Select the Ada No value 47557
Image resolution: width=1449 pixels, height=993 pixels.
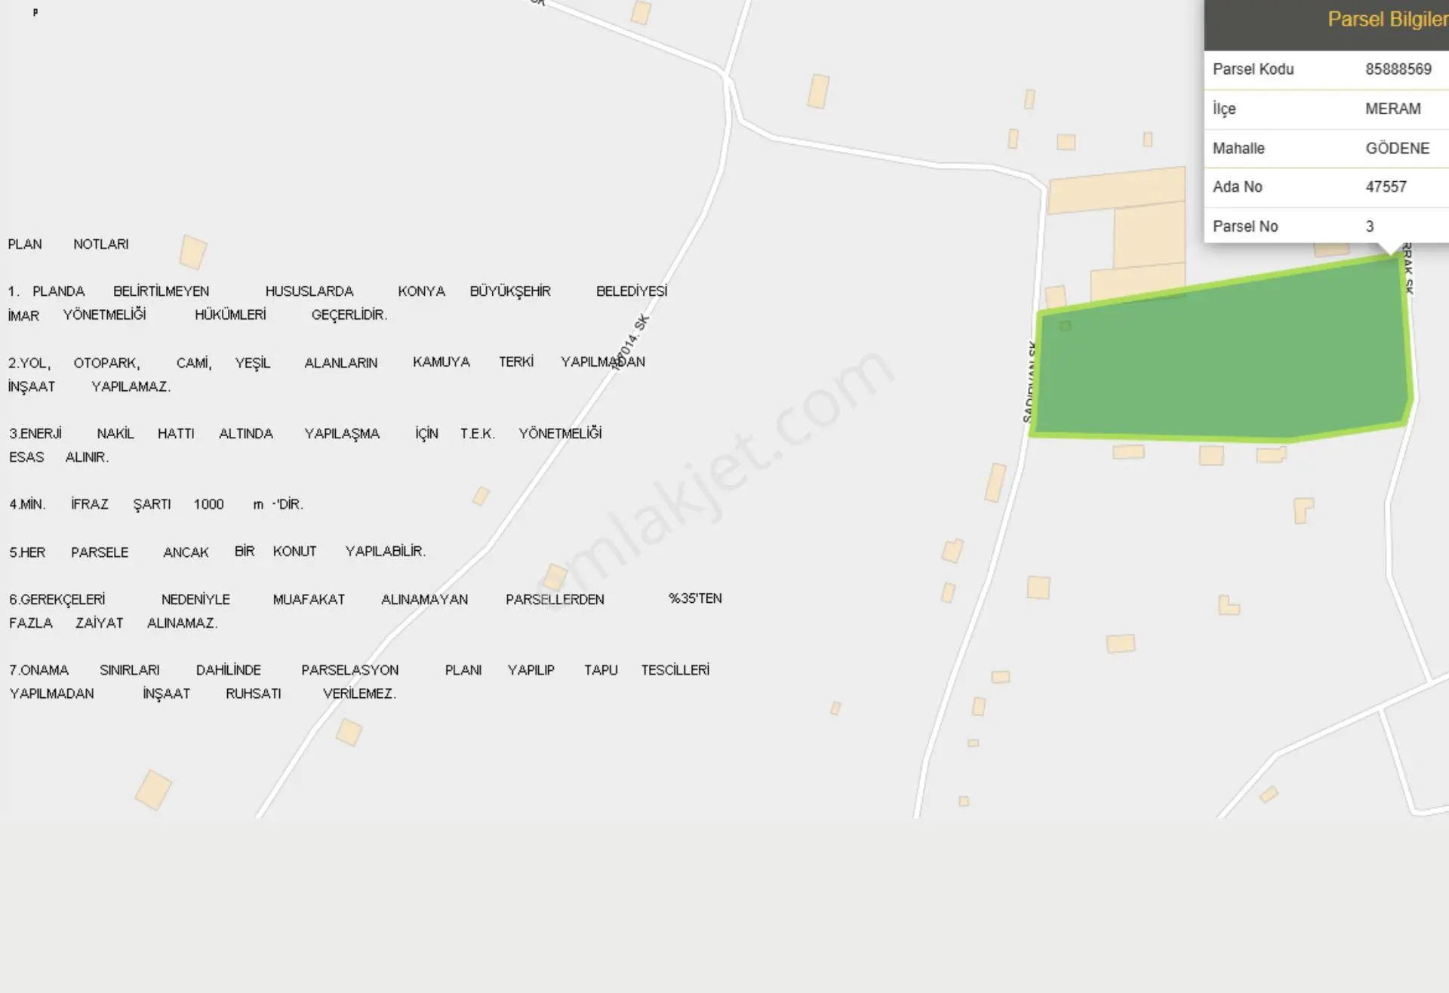[x=1386, y=187]
